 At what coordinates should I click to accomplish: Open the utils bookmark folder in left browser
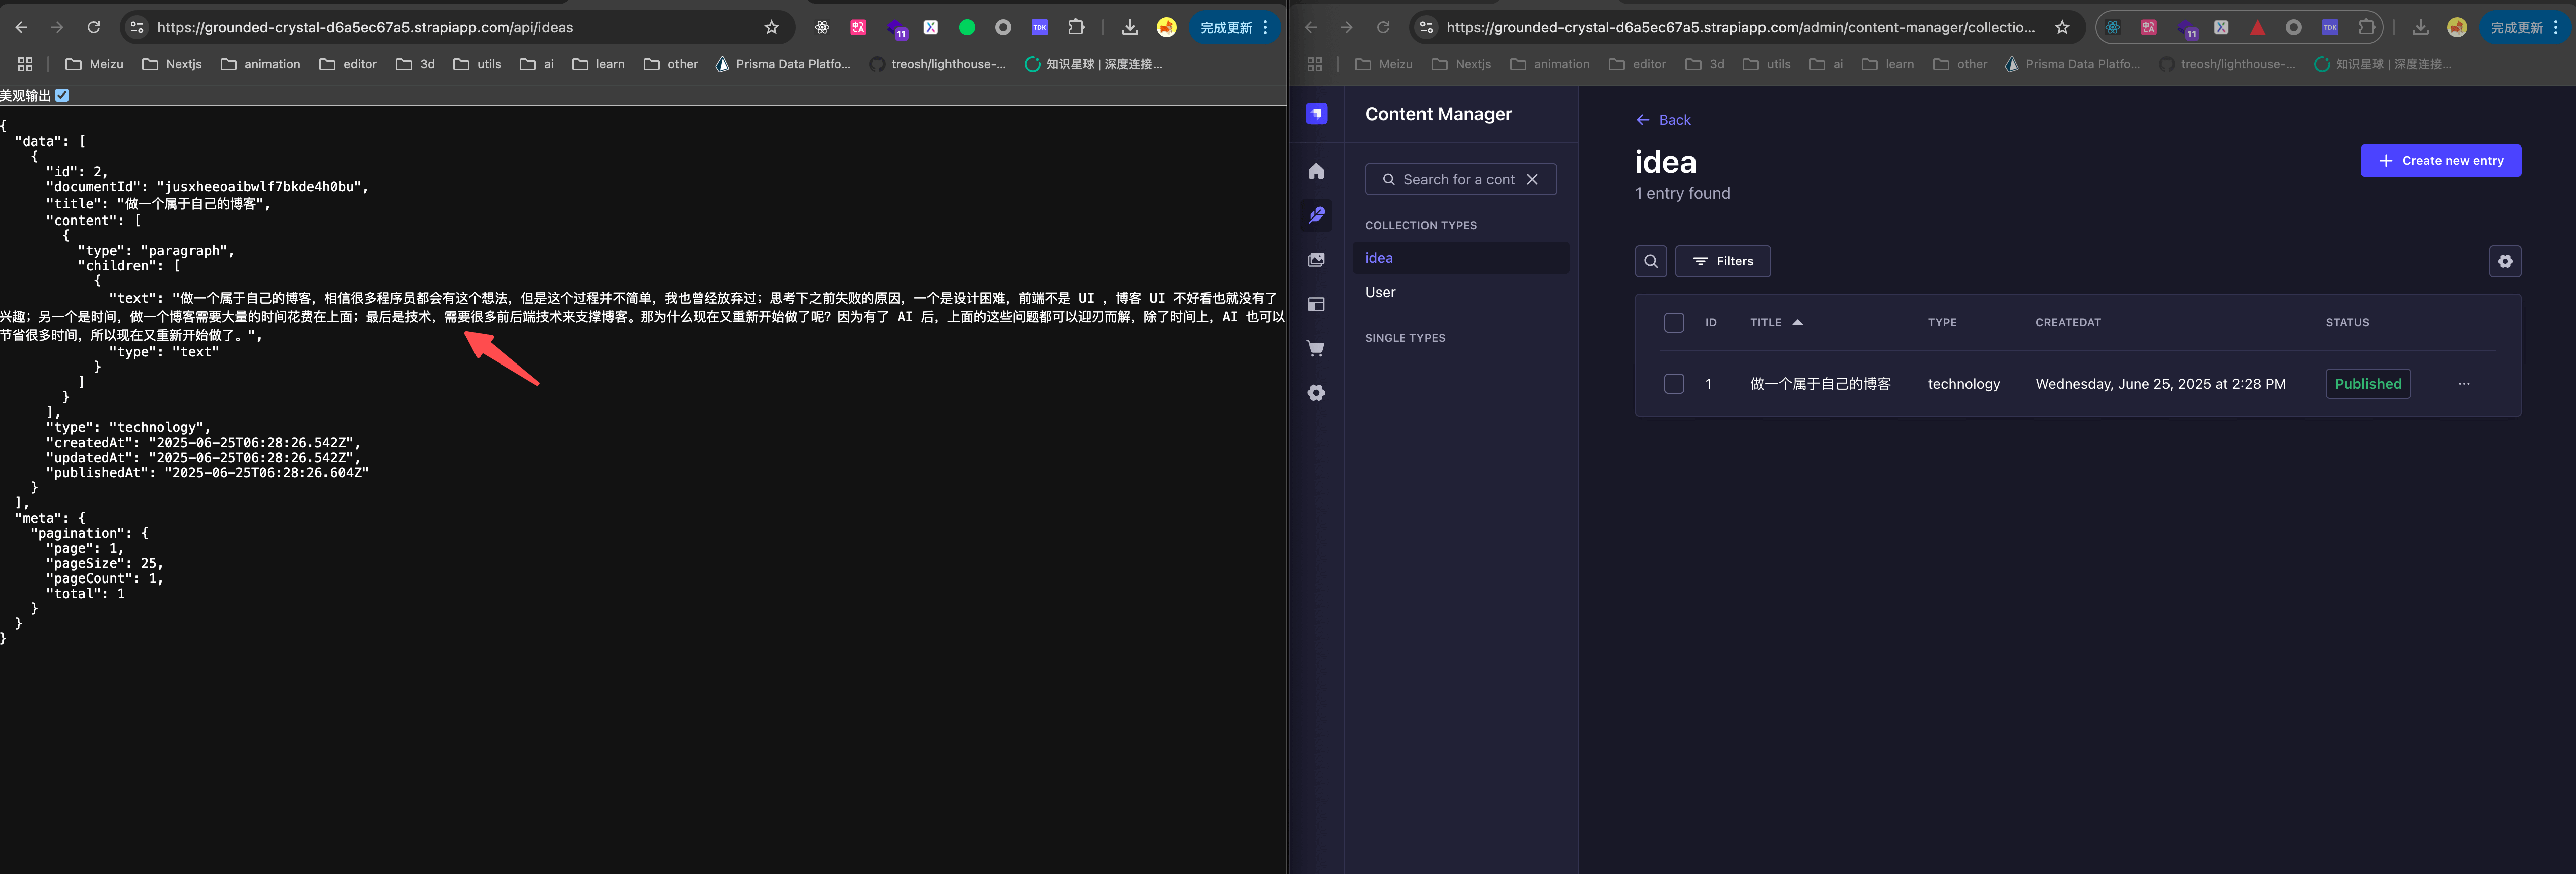tap(477, 64)
